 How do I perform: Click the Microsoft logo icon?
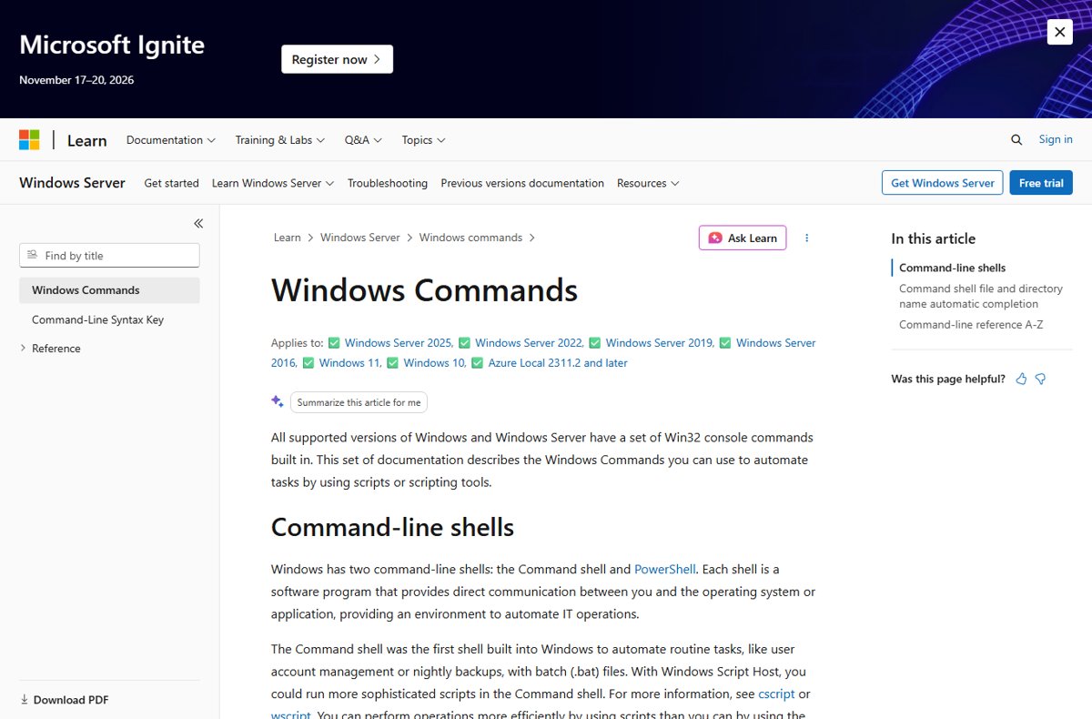click(x=29, y=140)
